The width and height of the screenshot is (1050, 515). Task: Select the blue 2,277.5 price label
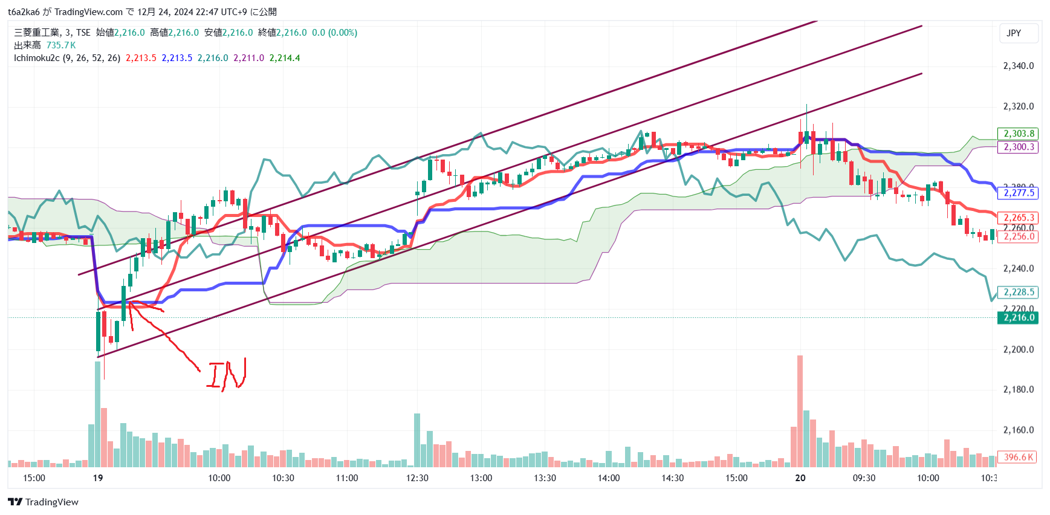pyautogui.click(x=1017, y=193)
